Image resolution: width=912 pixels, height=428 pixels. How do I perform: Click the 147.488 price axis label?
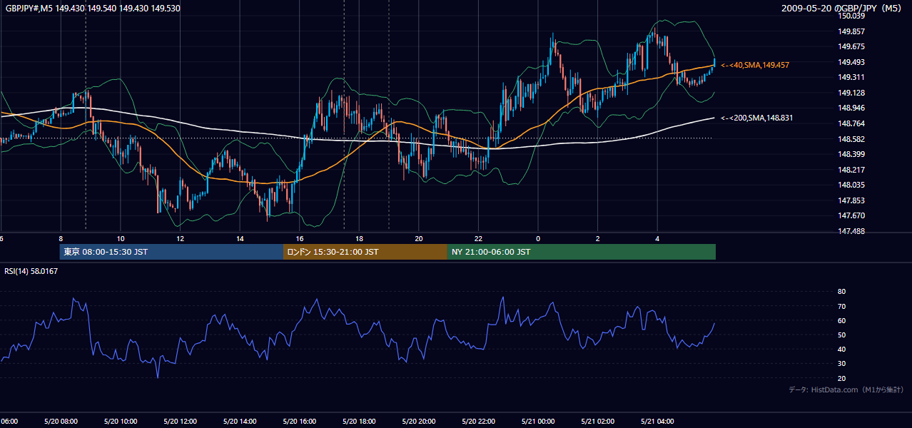[851, 231]
